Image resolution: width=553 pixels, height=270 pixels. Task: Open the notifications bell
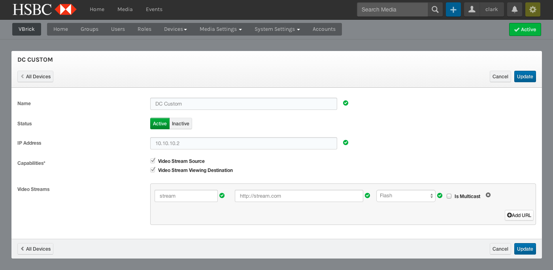pyautogui.click(x=515, y=9)
